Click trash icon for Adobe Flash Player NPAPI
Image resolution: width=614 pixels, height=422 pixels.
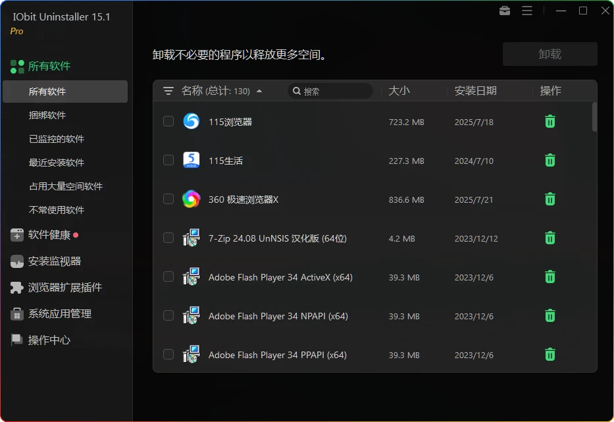click(550, 316)
